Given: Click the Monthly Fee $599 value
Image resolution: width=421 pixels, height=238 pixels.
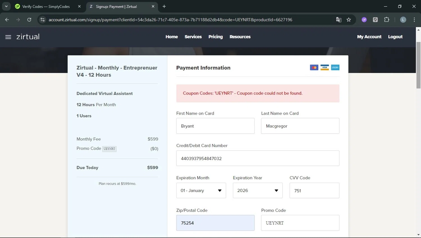Looking at the screenshot, I should click(153, 139).
